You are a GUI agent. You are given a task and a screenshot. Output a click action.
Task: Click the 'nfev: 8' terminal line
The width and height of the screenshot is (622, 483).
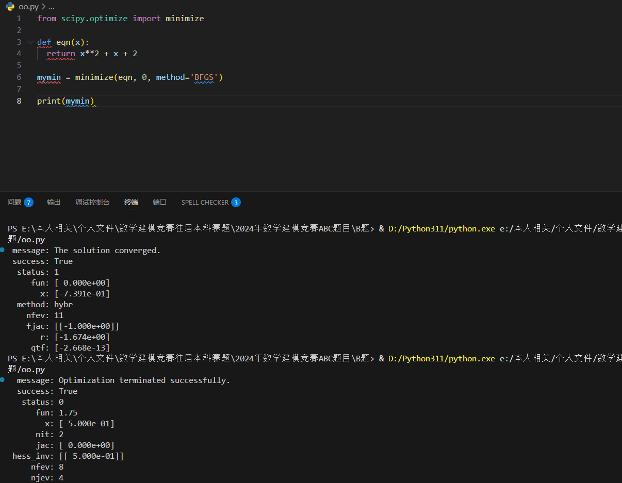[47, 467]
